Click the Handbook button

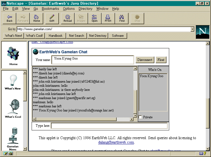(x=56, y=36)
